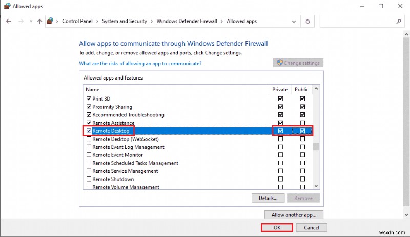The image size is (410, 237).
Task: Enable Remote Assistance Public checkbox
Action: [303, 123]
